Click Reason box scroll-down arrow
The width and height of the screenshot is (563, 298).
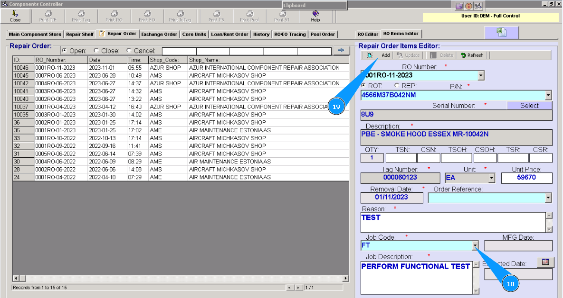pyautogui.click(x=549, y=229)
